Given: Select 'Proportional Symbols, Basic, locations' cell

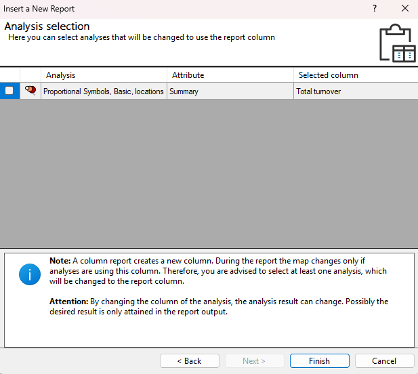Looking at the screenshot, I should (x=104, y=91).
